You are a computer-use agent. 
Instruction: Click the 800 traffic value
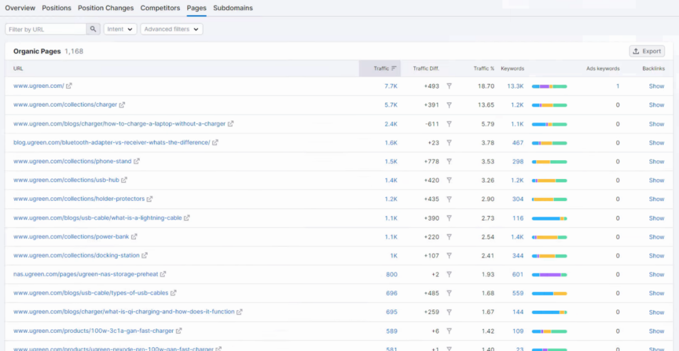392,274
